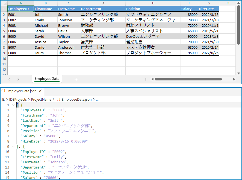Click the JSON key "HireDate" on line 8
The image size is (242, 180).
(31, 141)
